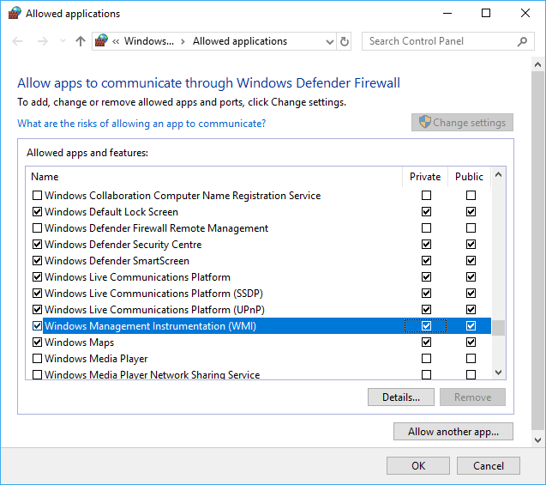Image resolution: width=546 pixels, height=485 pixels.
Task: Sort list by Name column header
Action: click(x=45, y=177)
